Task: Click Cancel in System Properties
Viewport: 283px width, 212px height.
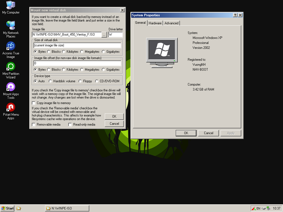Action: coord(208,133)
